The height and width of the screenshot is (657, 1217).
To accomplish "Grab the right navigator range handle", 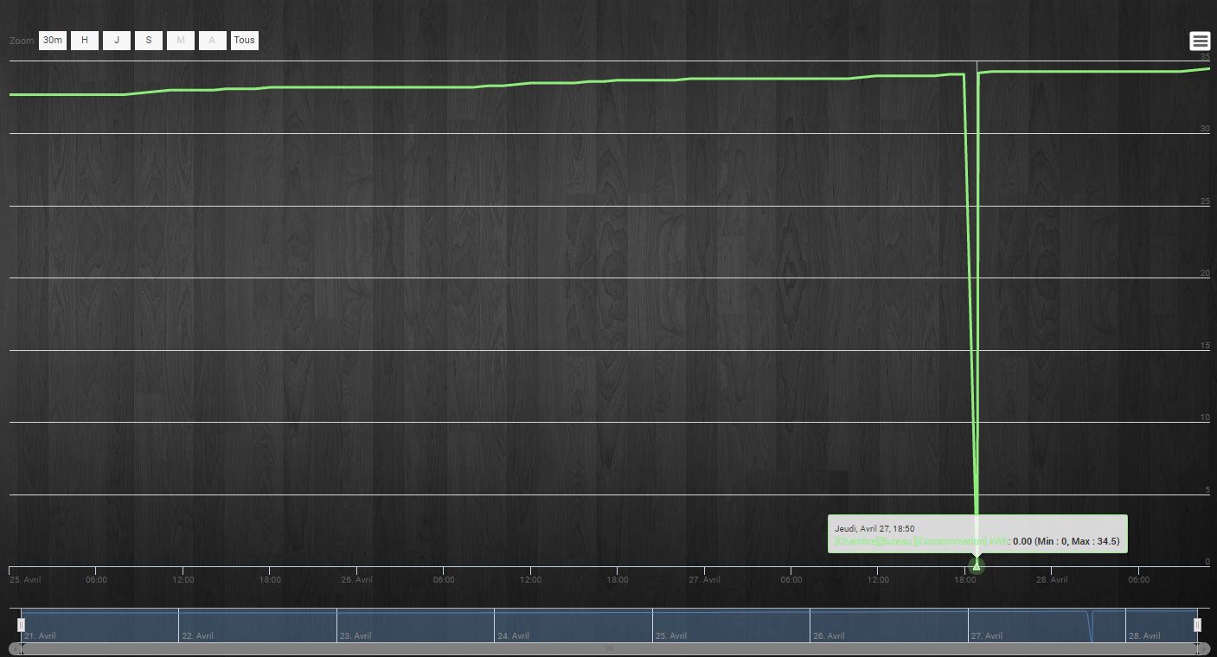I will coord(1197,625).
